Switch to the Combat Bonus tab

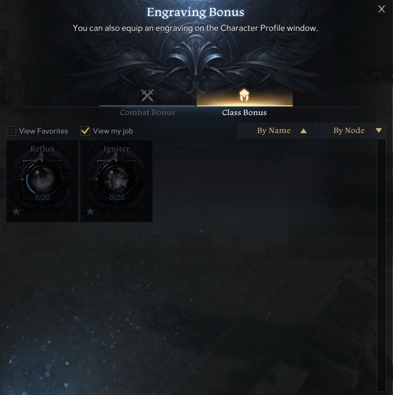pyautogui.click(x=148, y=112)
